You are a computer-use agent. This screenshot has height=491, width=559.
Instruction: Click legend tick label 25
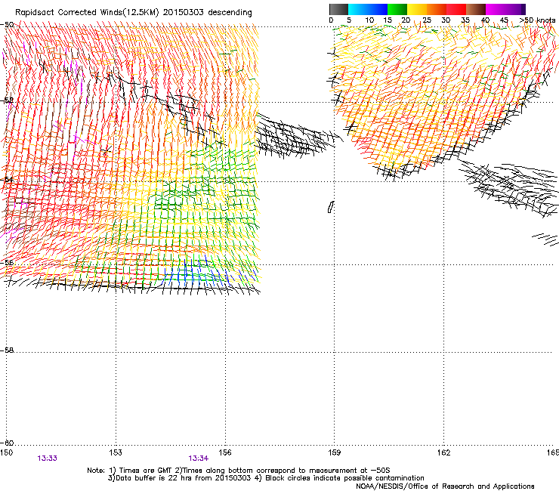coord(427,20)
